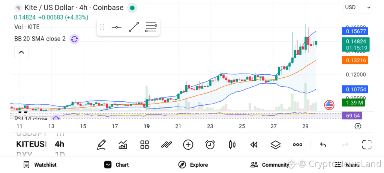Collapse the indicator legend with chevron
Image resolution: width=384 pixels, height=173 pixels.
click(21, 52)
